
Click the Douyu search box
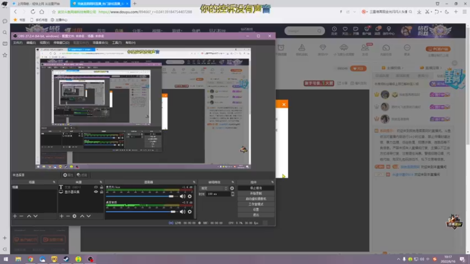pos(304,31)
